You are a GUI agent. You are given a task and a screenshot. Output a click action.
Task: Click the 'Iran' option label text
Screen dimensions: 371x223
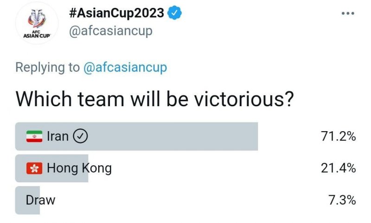(58, 136)
